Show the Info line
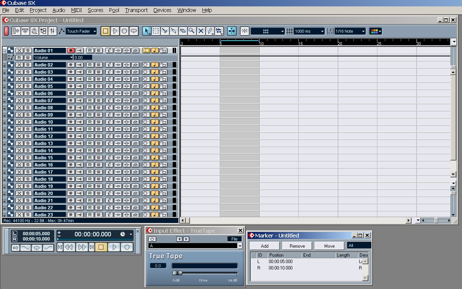The width and height of the screenshot is (462, 289). pos(25,31)
